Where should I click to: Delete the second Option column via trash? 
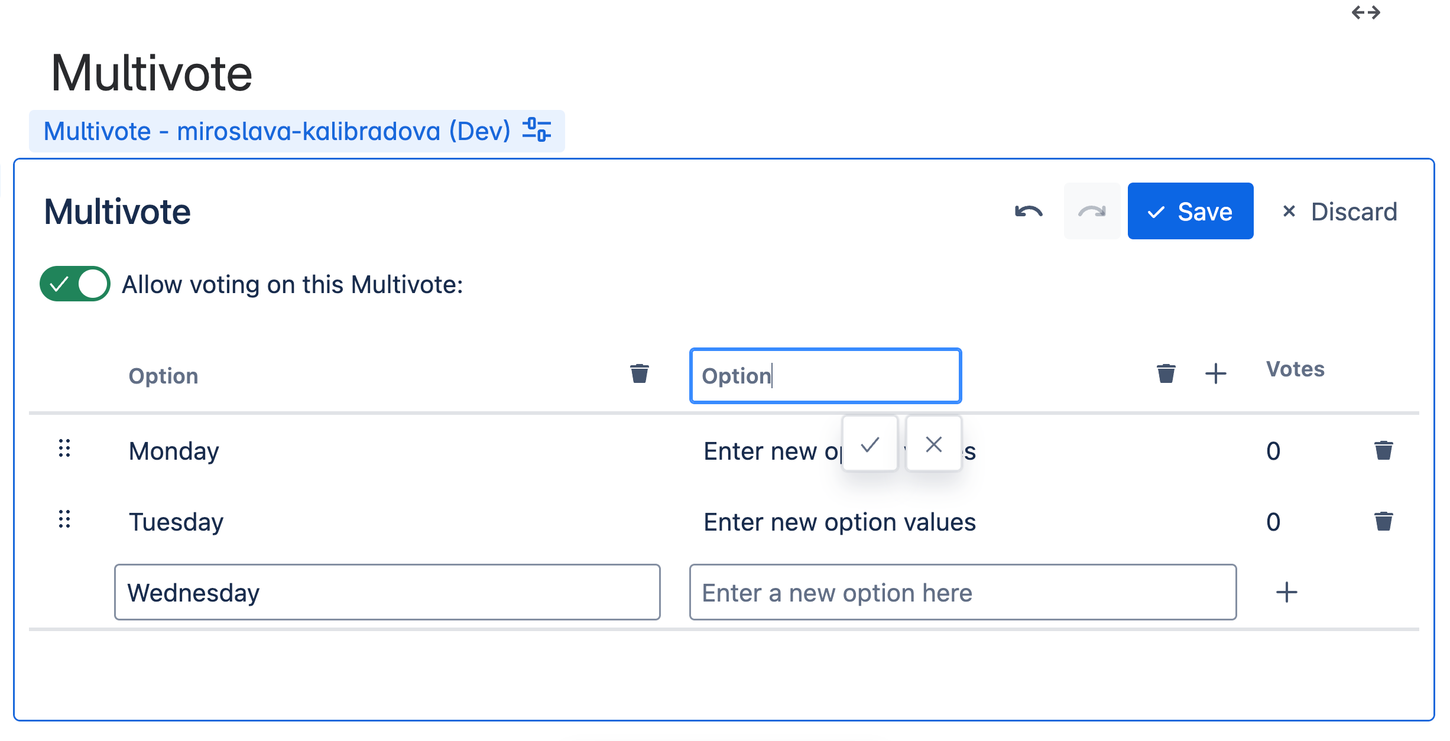point(1166,374)
